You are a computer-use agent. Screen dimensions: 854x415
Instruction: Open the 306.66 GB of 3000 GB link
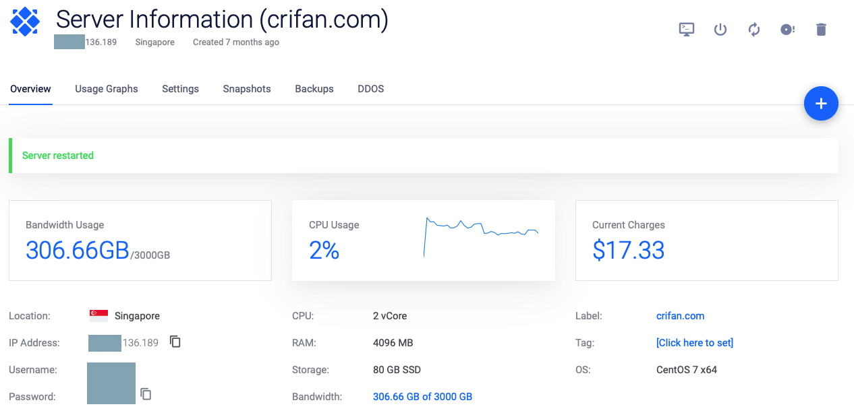tap(422, 397)
